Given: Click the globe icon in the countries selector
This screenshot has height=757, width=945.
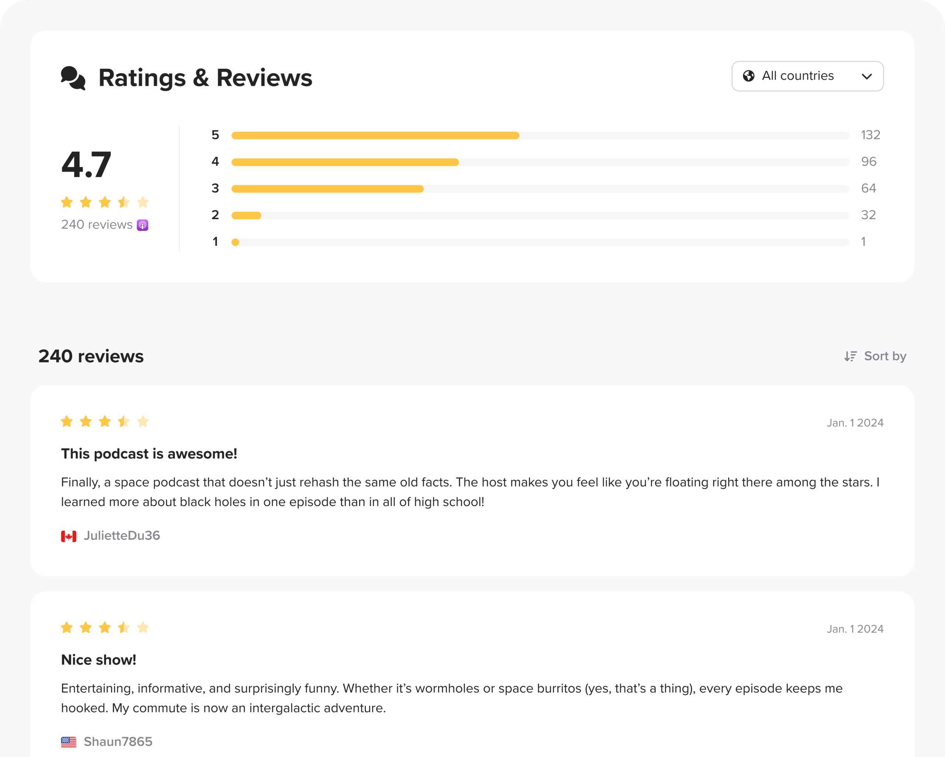Looking at the screenshot, I should coord(749,76).
